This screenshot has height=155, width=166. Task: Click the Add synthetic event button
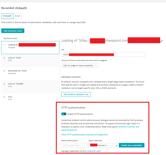[13, 31]
